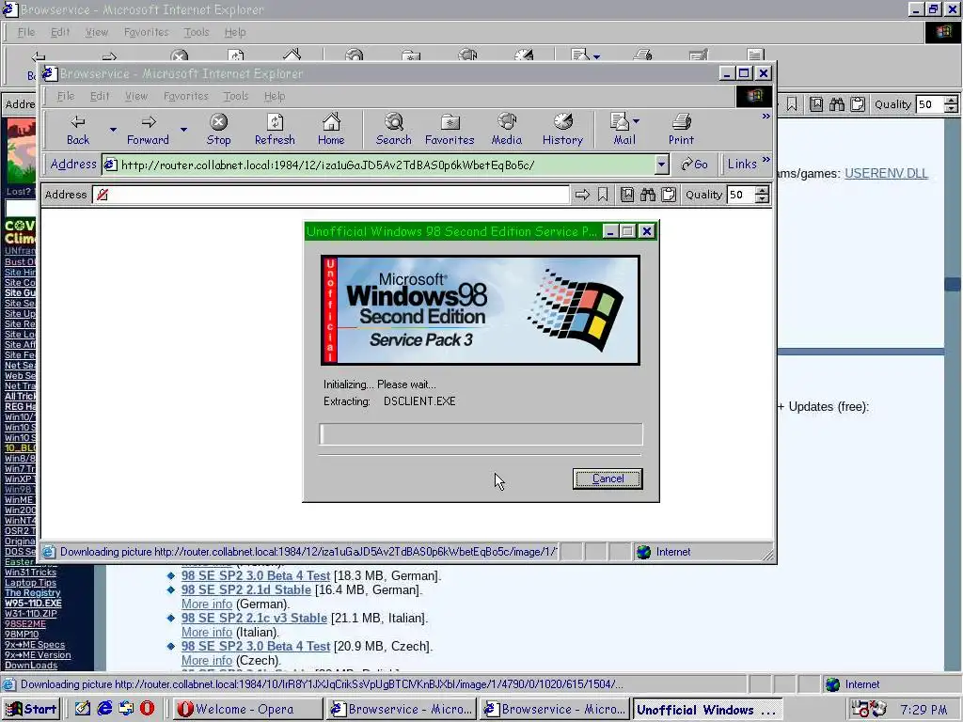Click Back in the front IE toolbar

(x=78, y=130)
